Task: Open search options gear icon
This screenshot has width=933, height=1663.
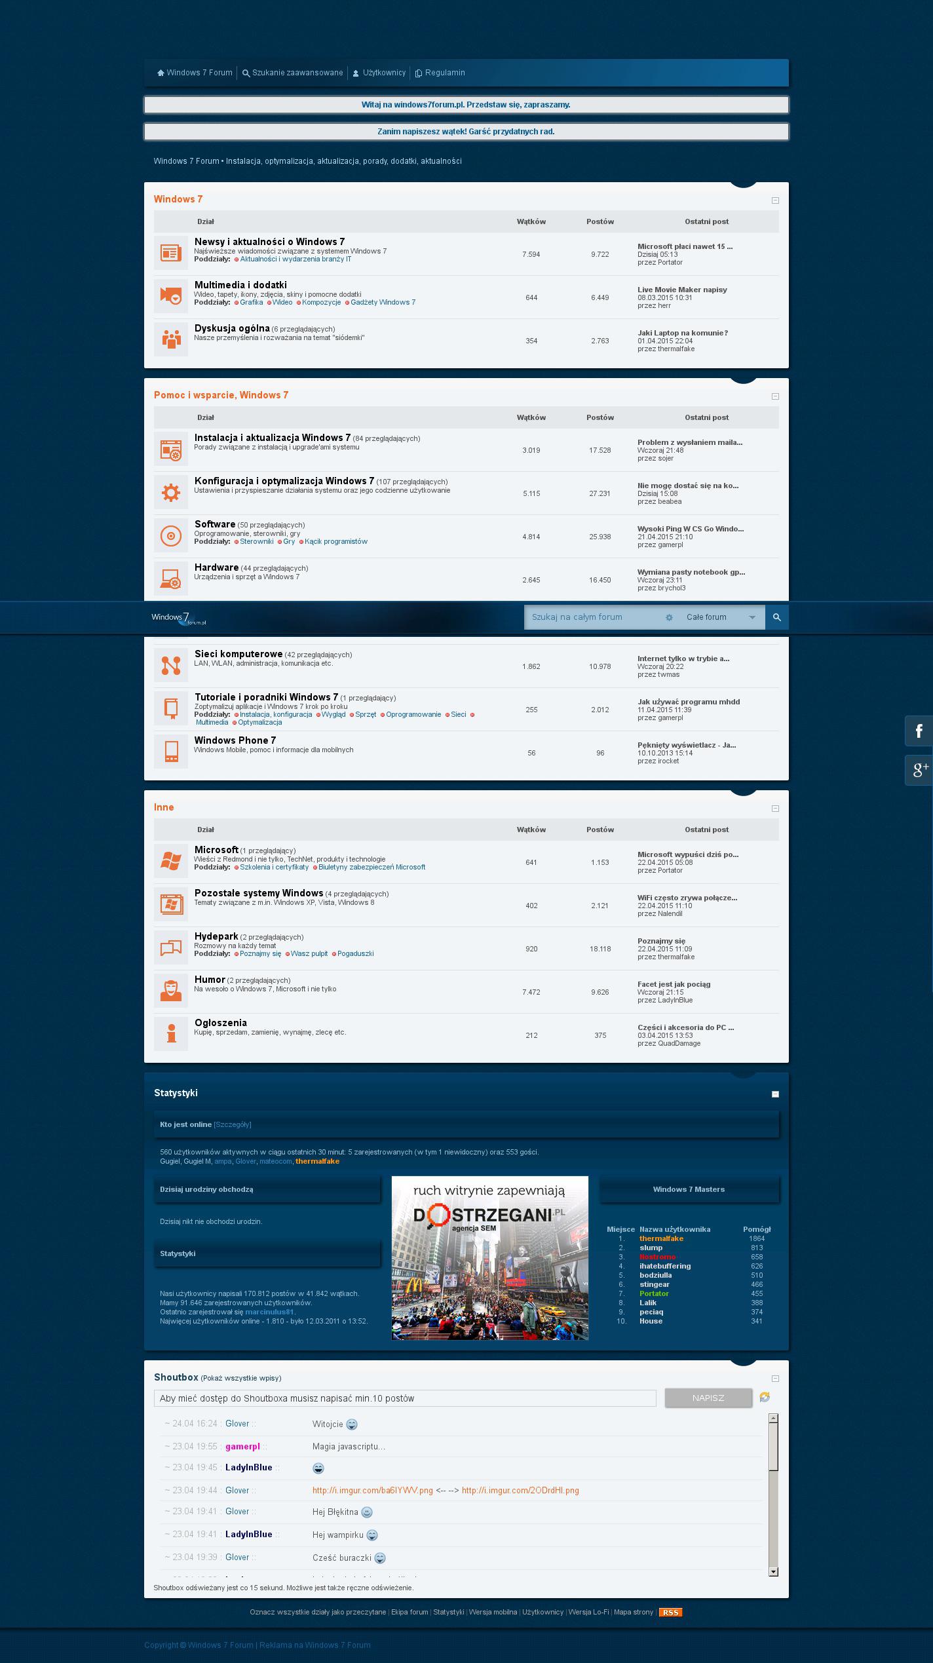Action: click(669, 617)
